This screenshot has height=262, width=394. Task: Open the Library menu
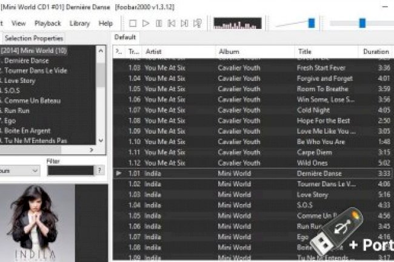click(x=79, y=23)
